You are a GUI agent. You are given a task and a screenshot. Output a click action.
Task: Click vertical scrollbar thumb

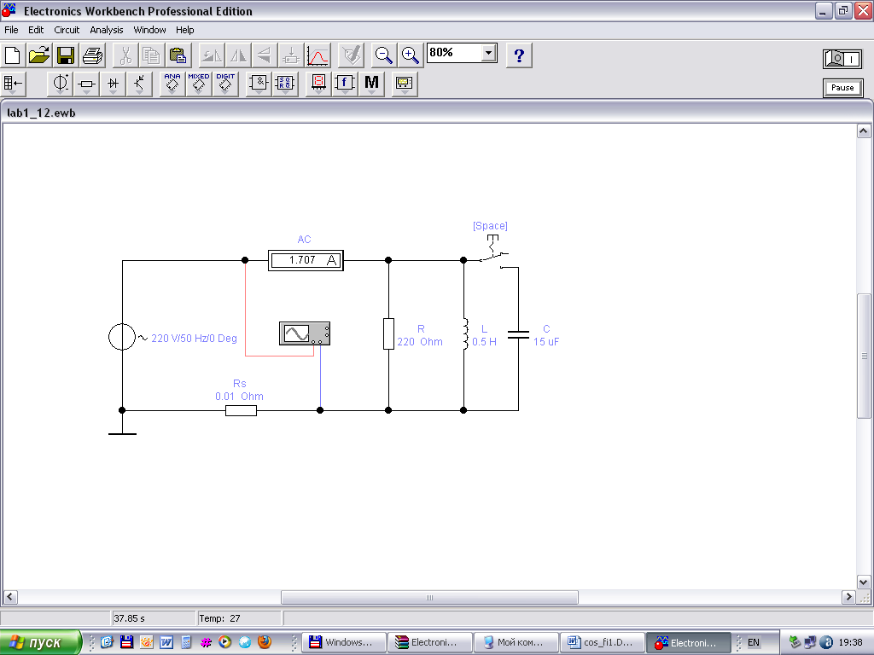point(864,356)
